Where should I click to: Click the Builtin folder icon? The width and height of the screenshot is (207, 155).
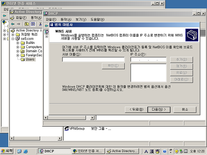click(23, 43)
